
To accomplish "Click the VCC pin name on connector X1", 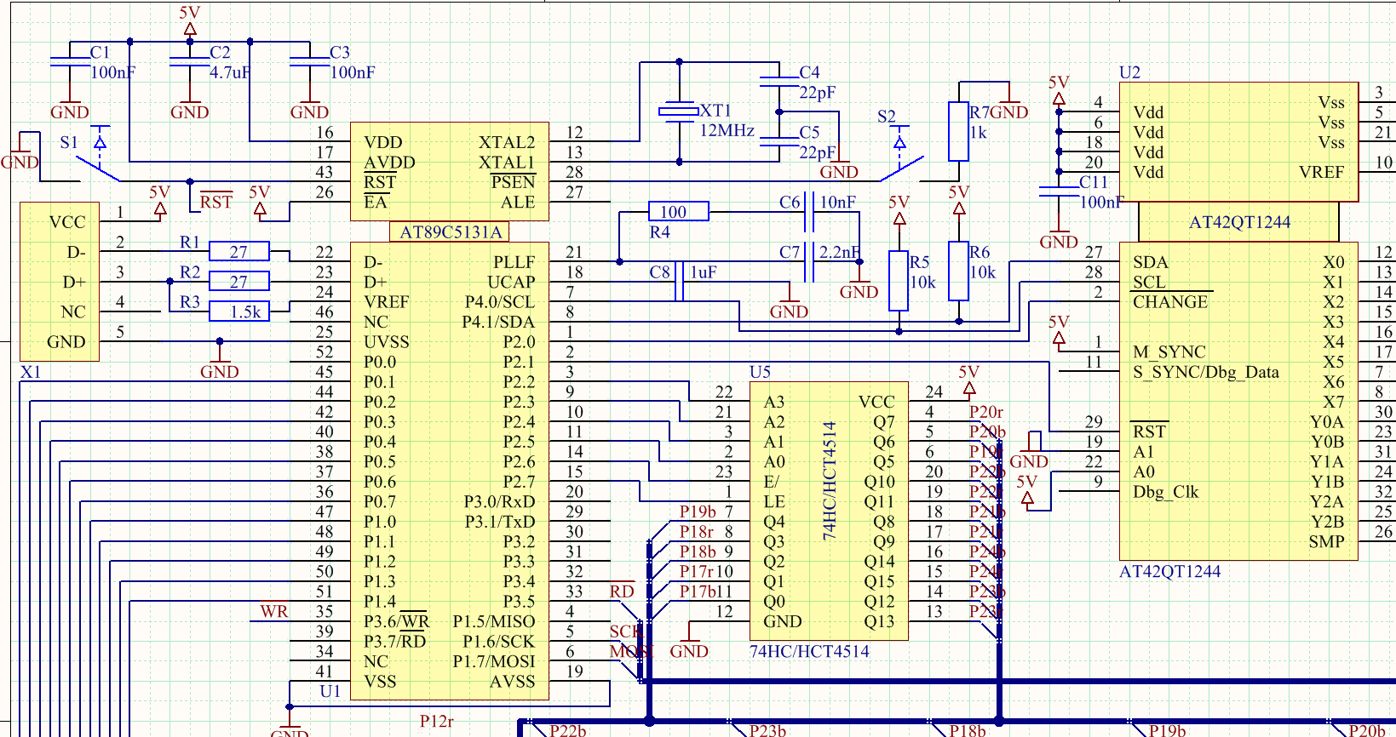I will 67,222.
